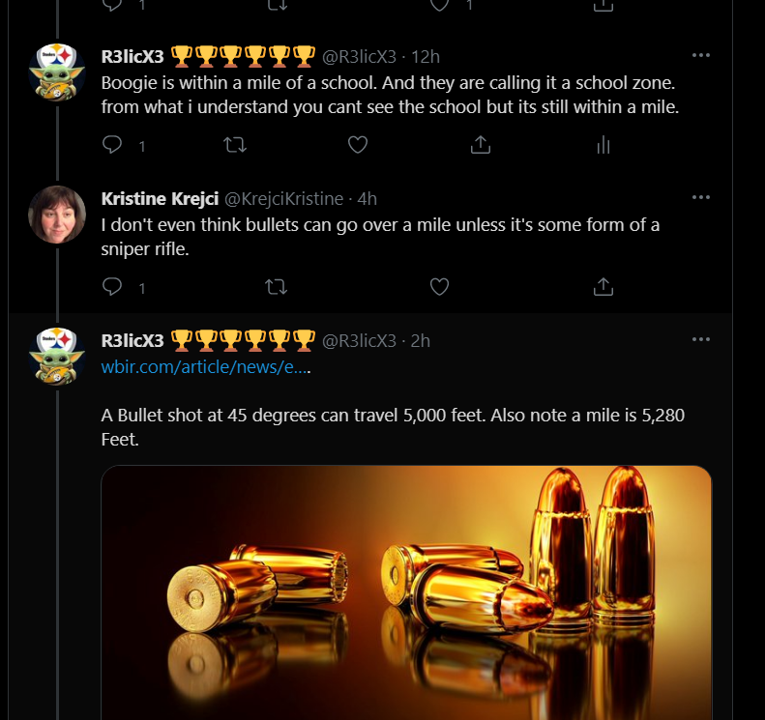Like the 'Boogie is within a mile' tweet
This screenshot has width=765, height=720.
coord(358,144)
